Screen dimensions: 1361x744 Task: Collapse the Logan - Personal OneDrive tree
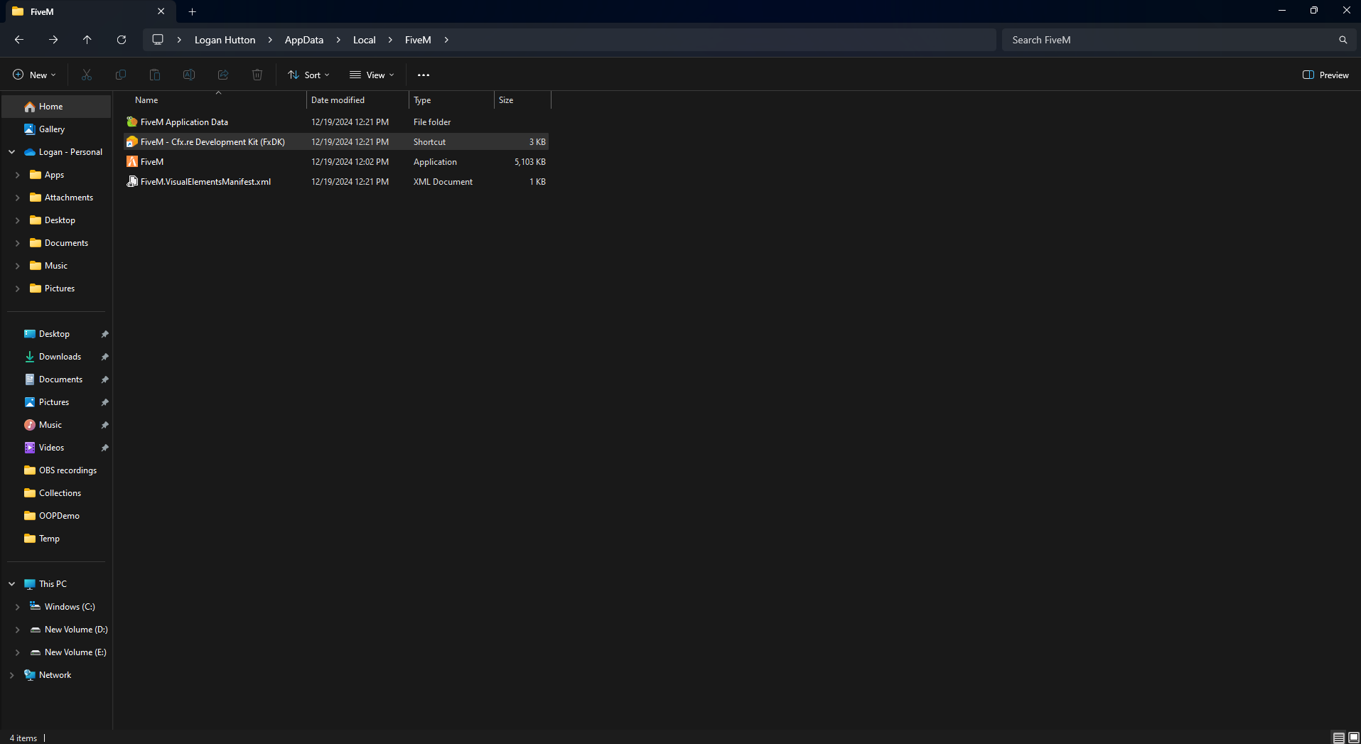click(x=12, y=152)
